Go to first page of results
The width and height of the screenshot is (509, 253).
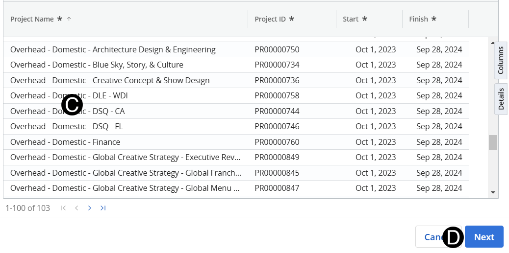(x=63, y=208)
